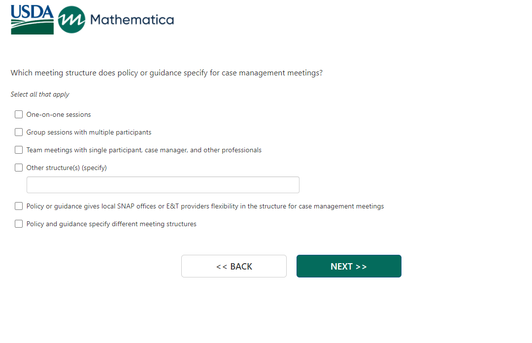Tick the different meeting structures checkbox box
The width and height of the screenshot is (532, 343).
[19, 224]
